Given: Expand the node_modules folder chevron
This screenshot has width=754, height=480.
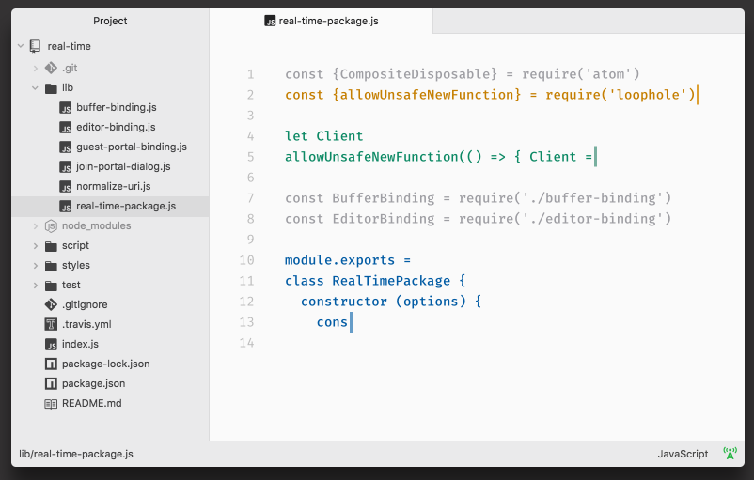Looking at the screenshot, I should point(35,225).
